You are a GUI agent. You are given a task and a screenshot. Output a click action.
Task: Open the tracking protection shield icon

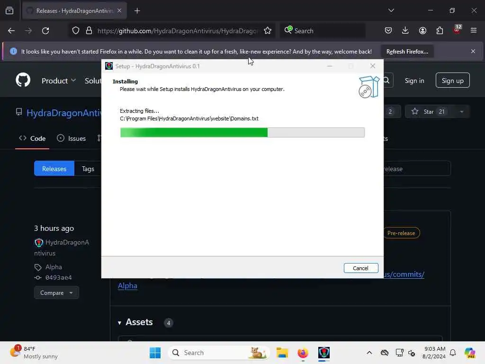[76, 31]
